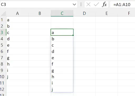Viewport: 135px width, 96px height.
Task: Open the Name Box dropdown arrow
Action: pos(74,4)
